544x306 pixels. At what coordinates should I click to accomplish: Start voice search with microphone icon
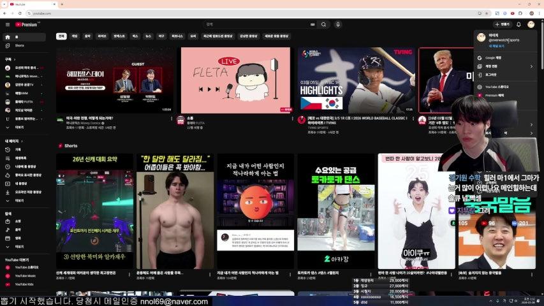(338, 25)
